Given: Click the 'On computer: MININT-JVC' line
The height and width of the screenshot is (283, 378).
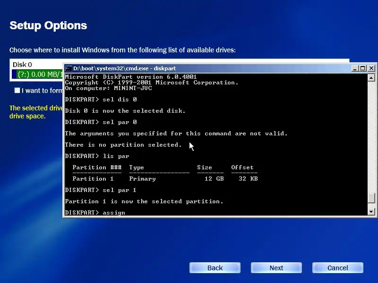Looking at the screenshot, I should [108, 88].
